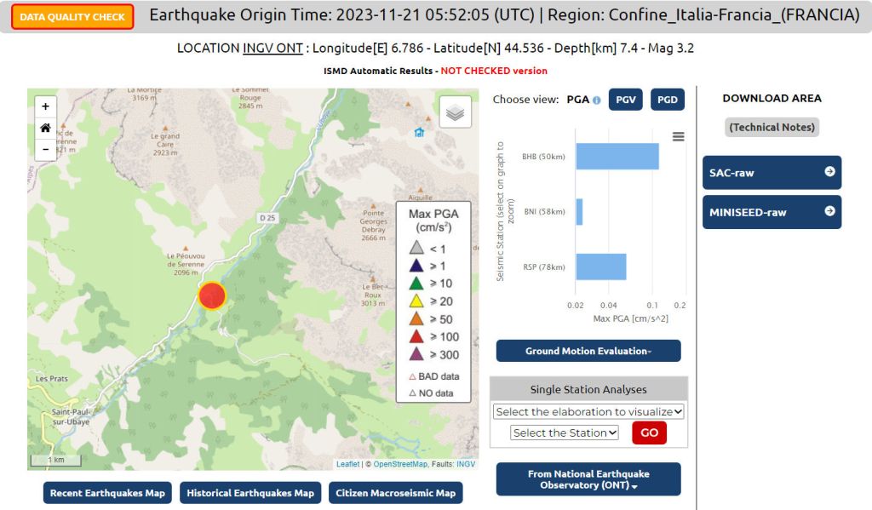Expand the Ground Motion Evaluation menu

pyautogui.click(x=588, y=351)
